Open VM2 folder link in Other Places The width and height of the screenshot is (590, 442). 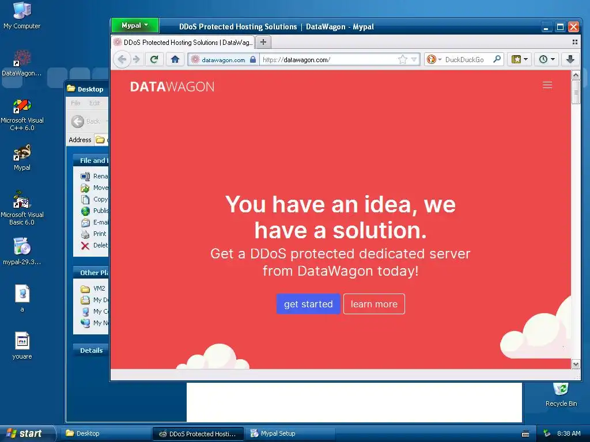click(93, 288)
